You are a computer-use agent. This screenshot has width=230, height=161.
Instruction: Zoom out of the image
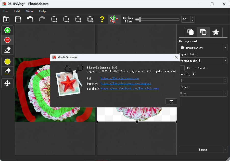coord(66,19)
